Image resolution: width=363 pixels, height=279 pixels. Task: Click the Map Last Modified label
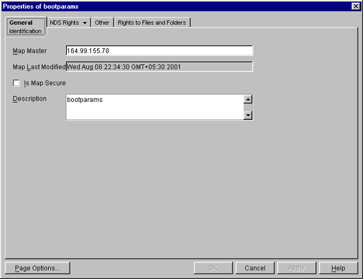pos(40,67)
